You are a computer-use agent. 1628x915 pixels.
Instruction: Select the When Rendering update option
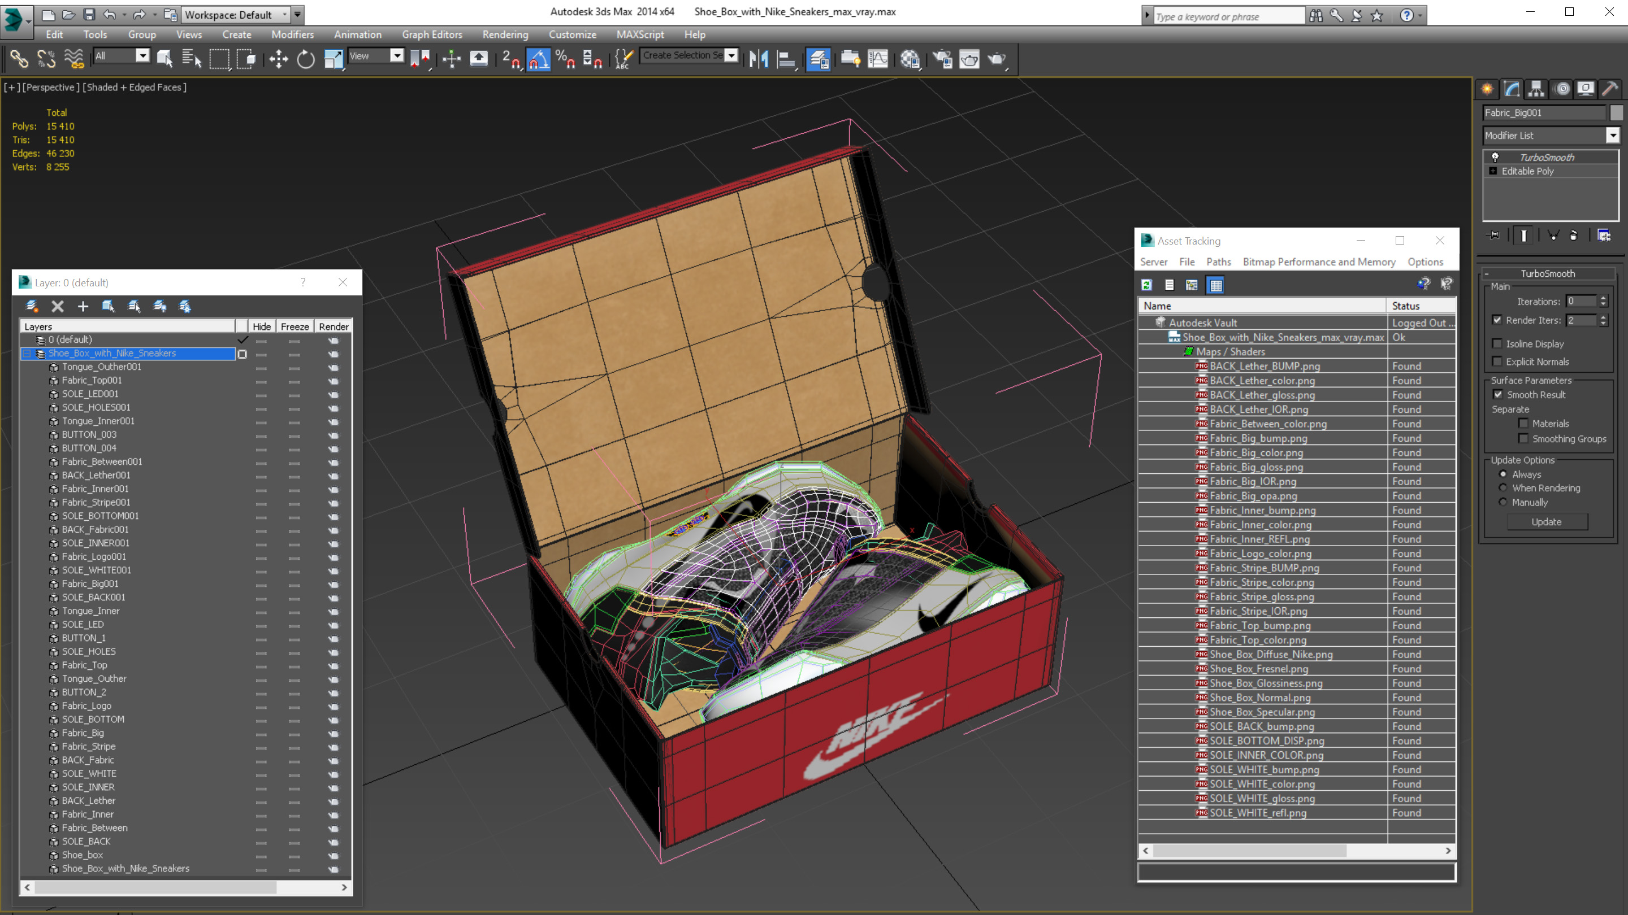click(1504, 488)
